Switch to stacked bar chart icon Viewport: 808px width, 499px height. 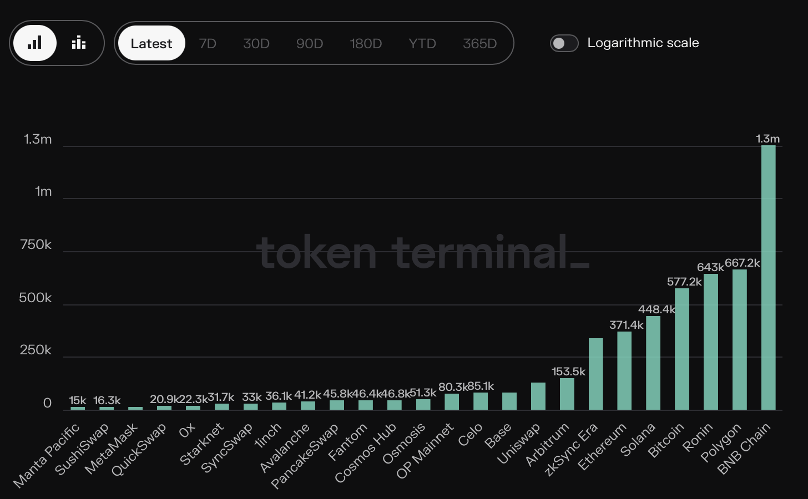click(x=79, y=43)
